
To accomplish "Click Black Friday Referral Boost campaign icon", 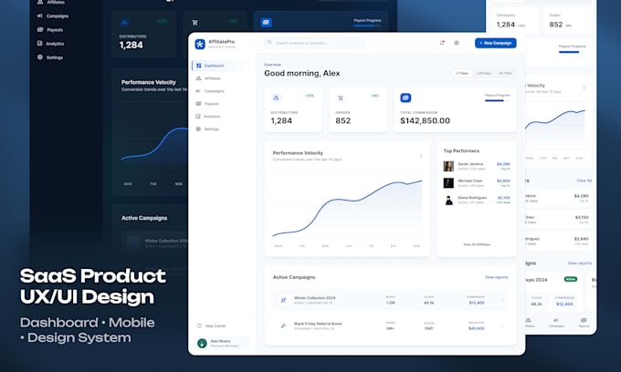I will (283, 325).
